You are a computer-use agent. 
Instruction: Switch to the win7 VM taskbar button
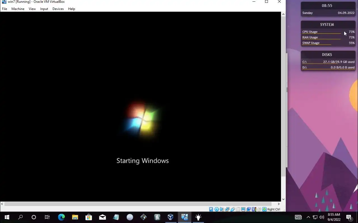pos(184,217)
